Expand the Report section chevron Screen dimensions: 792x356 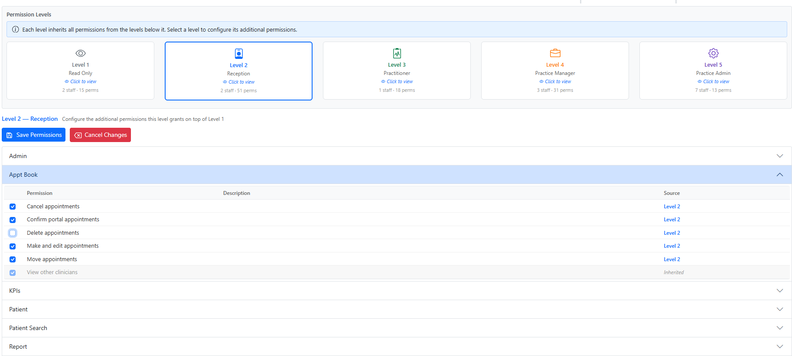tap(780, 346)
